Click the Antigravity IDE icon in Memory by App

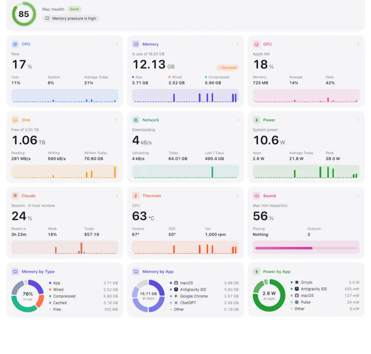176,290
